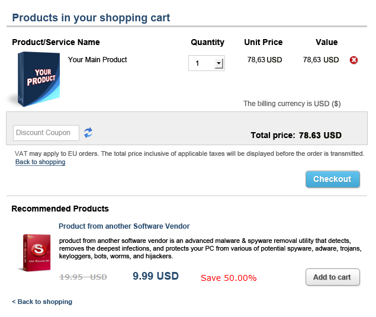376x317 pixels.
Task: Click the Unit Price column header
Action: [263, 42]
